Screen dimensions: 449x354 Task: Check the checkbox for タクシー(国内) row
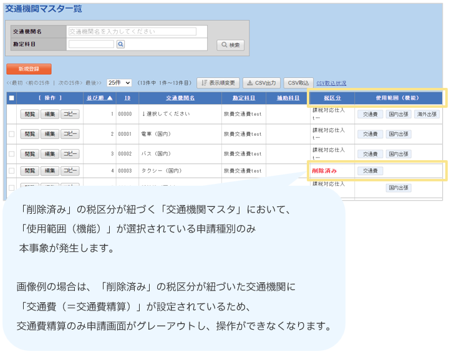coord(11,170)
